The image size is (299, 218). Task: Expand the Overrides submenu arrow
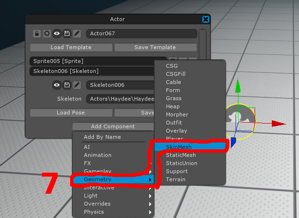click(150, 204)
